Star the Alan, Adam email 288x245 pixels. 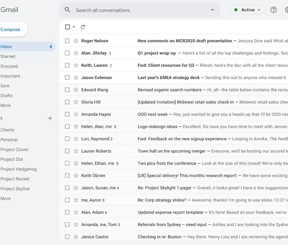(76, 212)
